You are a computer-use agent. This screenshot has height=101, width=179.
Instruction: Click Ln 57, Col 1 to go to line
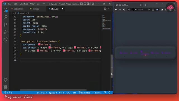(x=42, y=93)
